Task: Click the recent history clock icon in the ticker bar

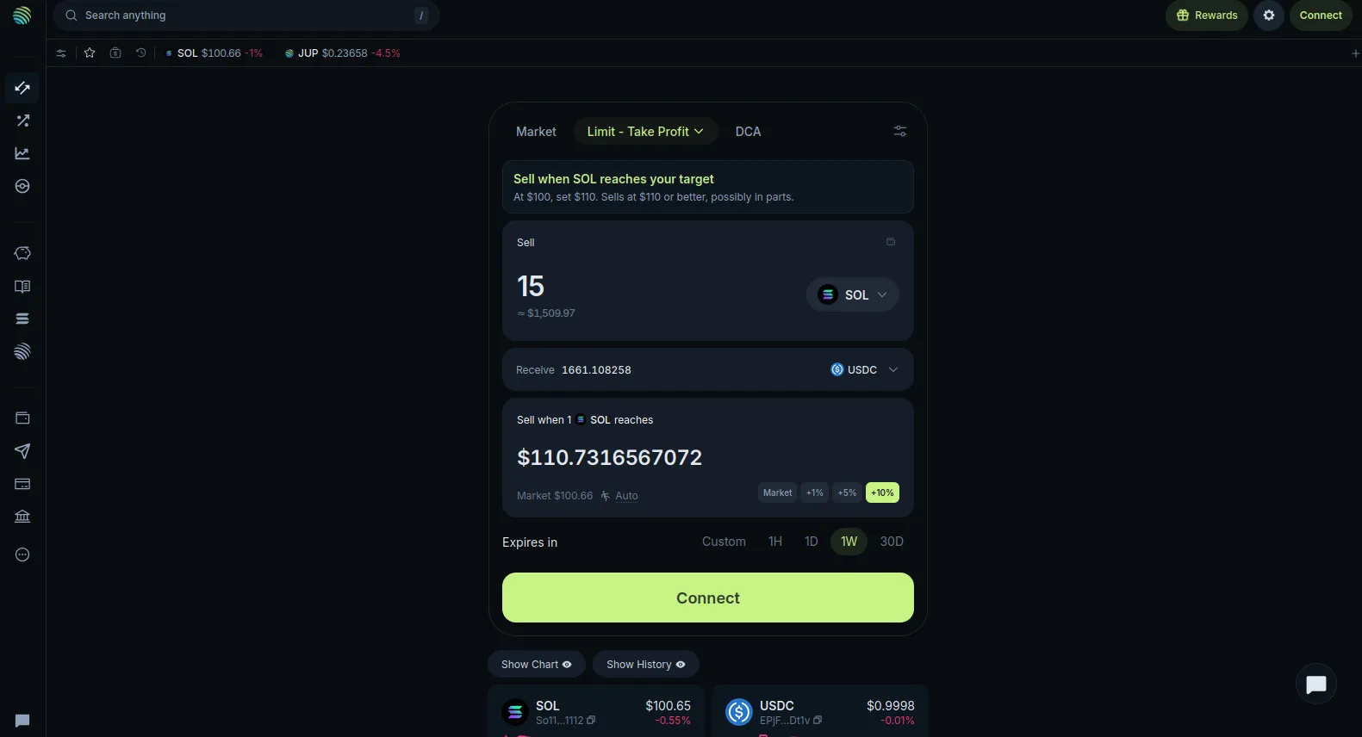Action: [141, 53]
